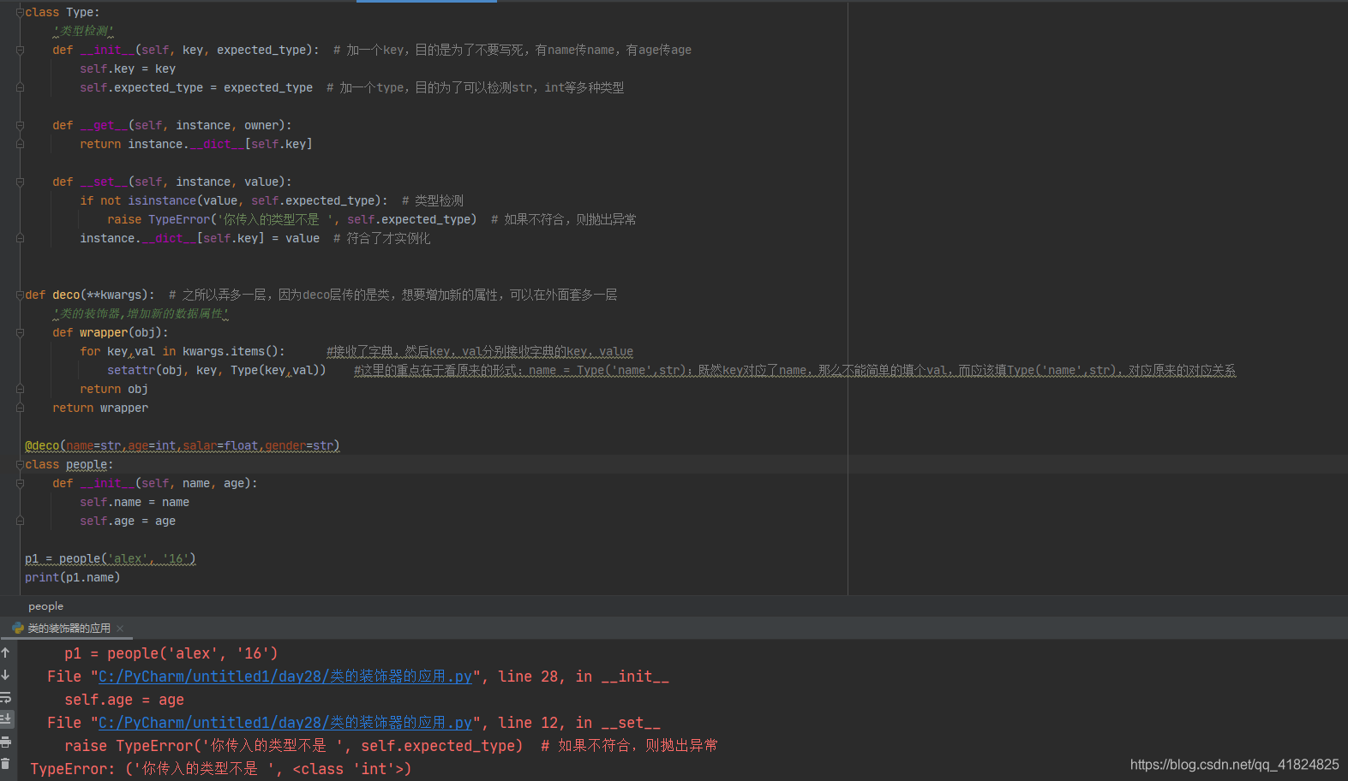Click the down-arrow icon in the run console
Image resolution: width=1348 pixels, height=781 pixels.
pos(5,675)
